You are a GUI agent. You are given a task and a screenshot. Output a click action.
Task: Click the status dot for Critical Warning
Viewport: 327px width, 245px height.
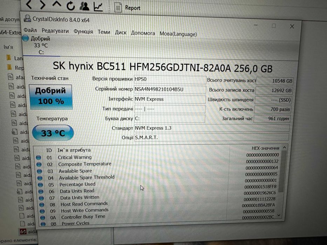click(38, 157)
